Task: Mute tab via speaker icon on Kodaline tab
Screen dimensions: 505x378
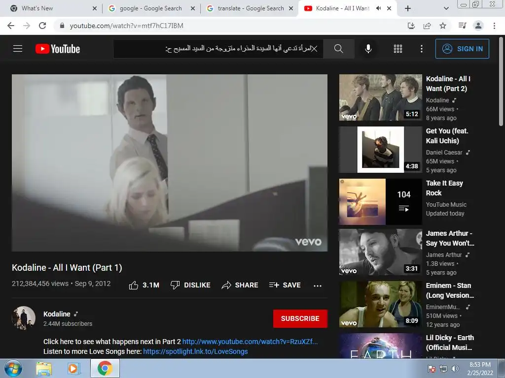Action: [x=378, y=8]
